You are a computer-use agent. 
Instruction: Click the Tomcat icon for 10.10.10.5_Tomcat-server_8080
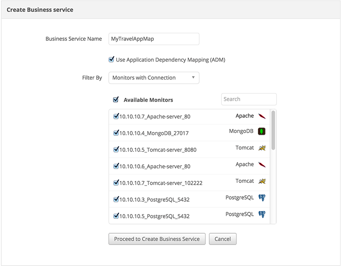262,148
